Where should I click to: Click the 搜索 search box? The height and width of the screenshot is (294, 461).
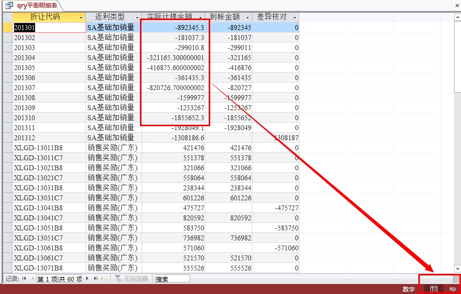coord(172,278)
